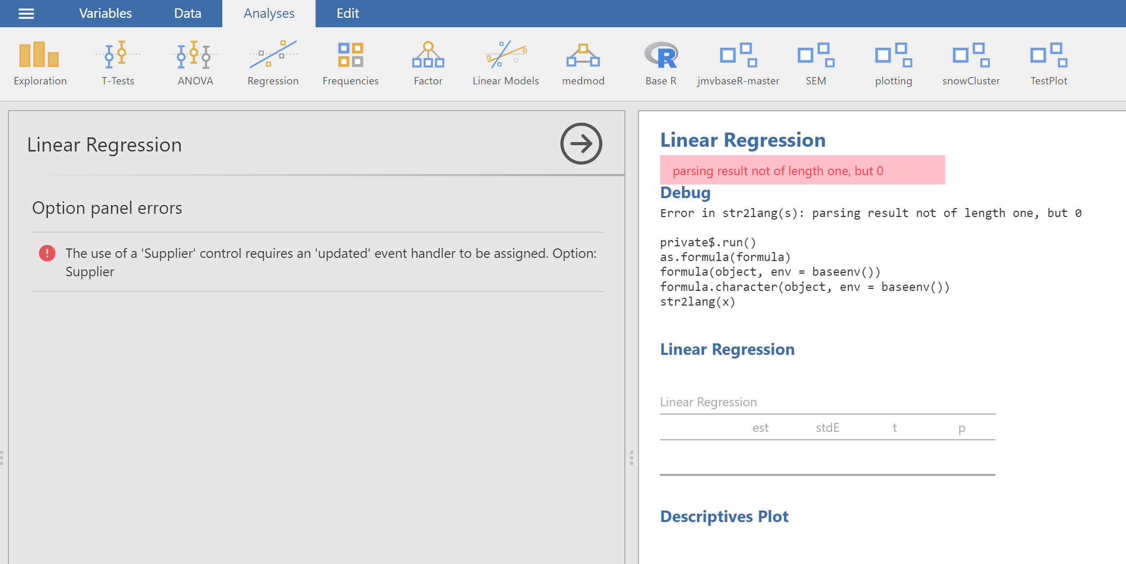Switch to the Data tab
Viewport: 1126px width, 564px height.
click(188, 14)
